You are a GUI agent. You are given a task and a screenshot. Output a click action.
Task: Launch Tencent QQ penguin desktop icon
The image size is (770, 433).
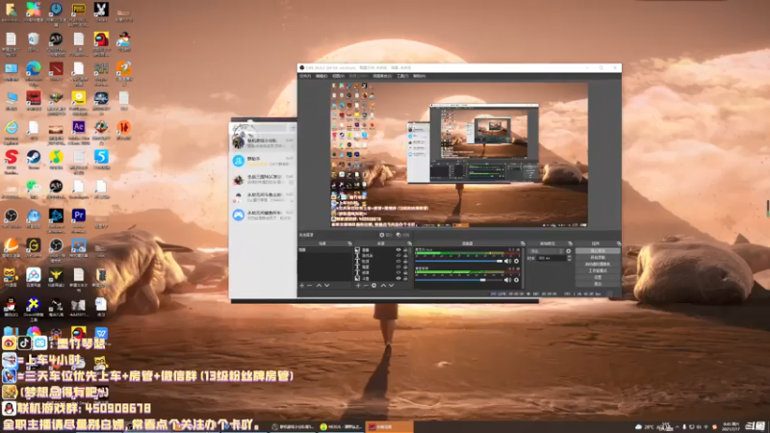[x=11, y=304]
